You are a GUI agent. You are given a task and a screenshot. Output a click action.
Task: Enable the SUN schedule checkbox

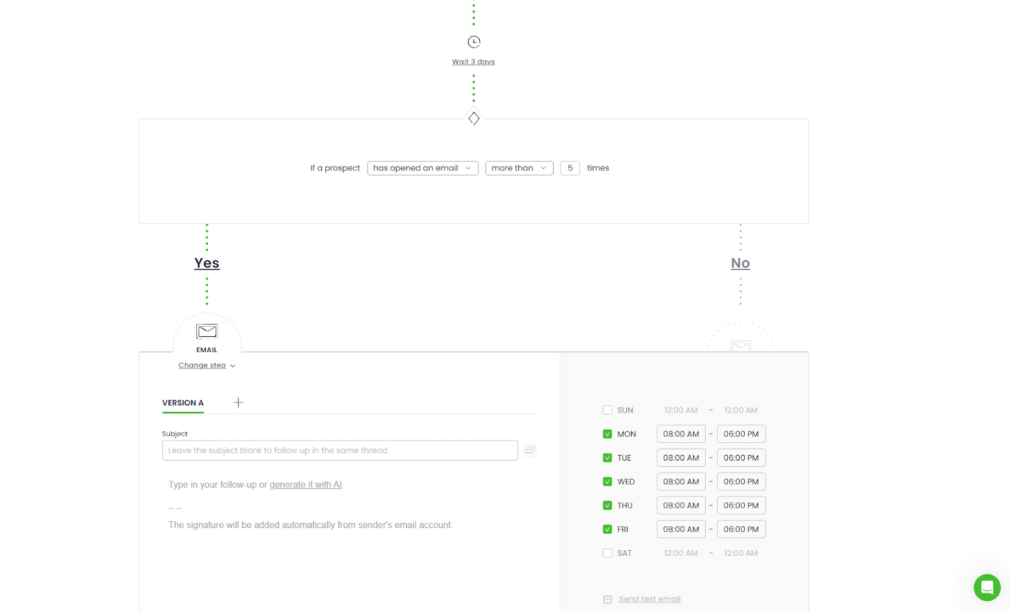(607, 410)
